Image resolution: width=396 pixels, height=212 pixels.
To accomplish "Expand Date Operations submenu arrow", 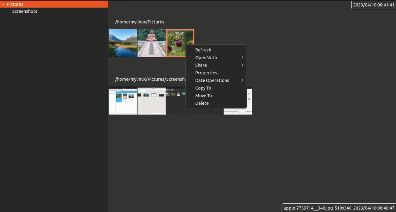I will pyautogui.click(x=242, y=80).
